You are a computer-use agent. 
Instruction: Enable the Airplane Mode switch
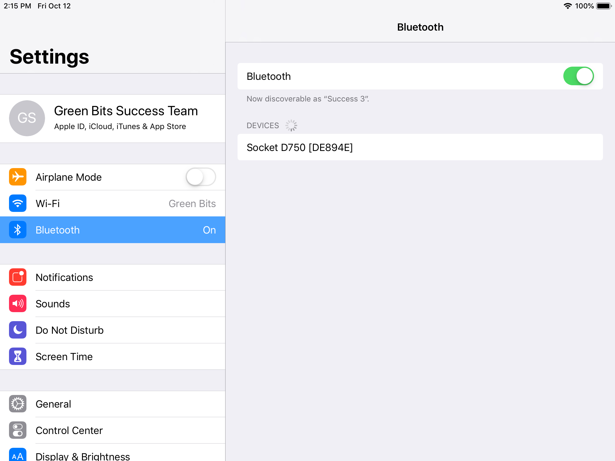[201, 177]
